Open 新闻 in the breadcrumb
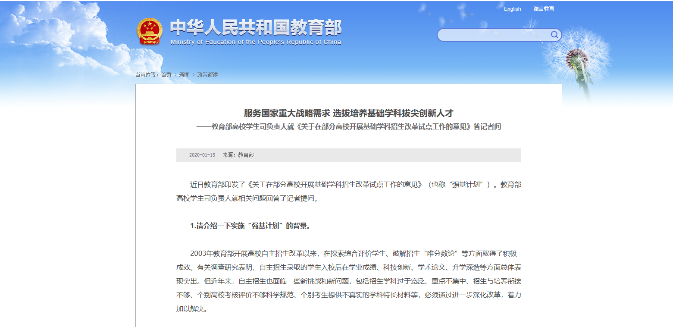Viewport: 673px width, 327px height. point(184,75)
